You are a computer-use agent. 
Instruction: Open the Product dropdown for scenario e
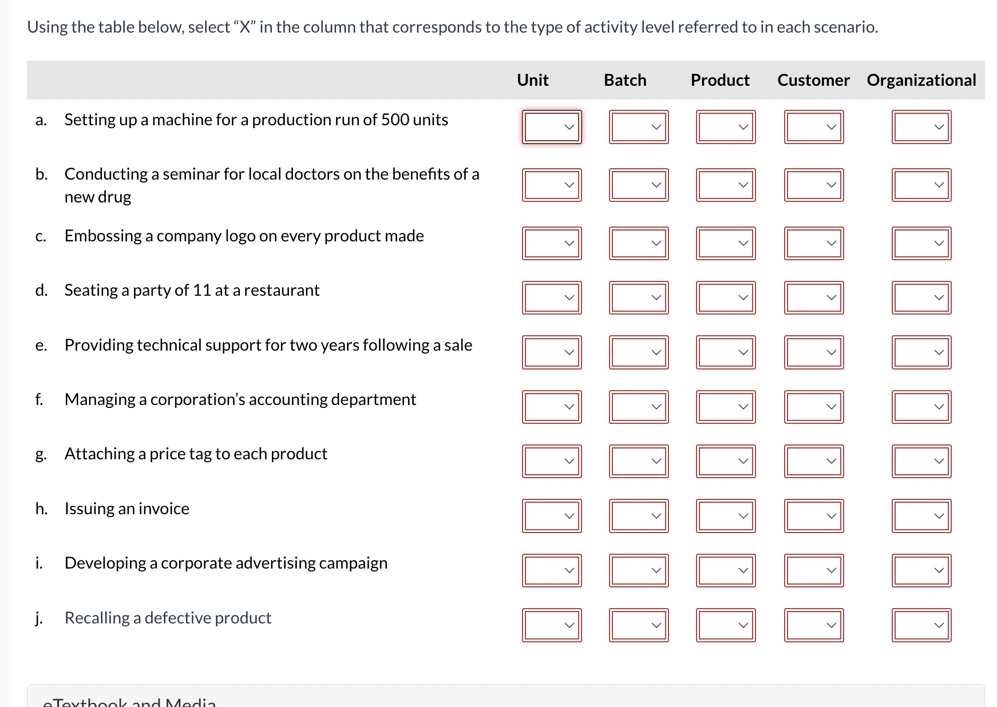[x=725, y=352]
